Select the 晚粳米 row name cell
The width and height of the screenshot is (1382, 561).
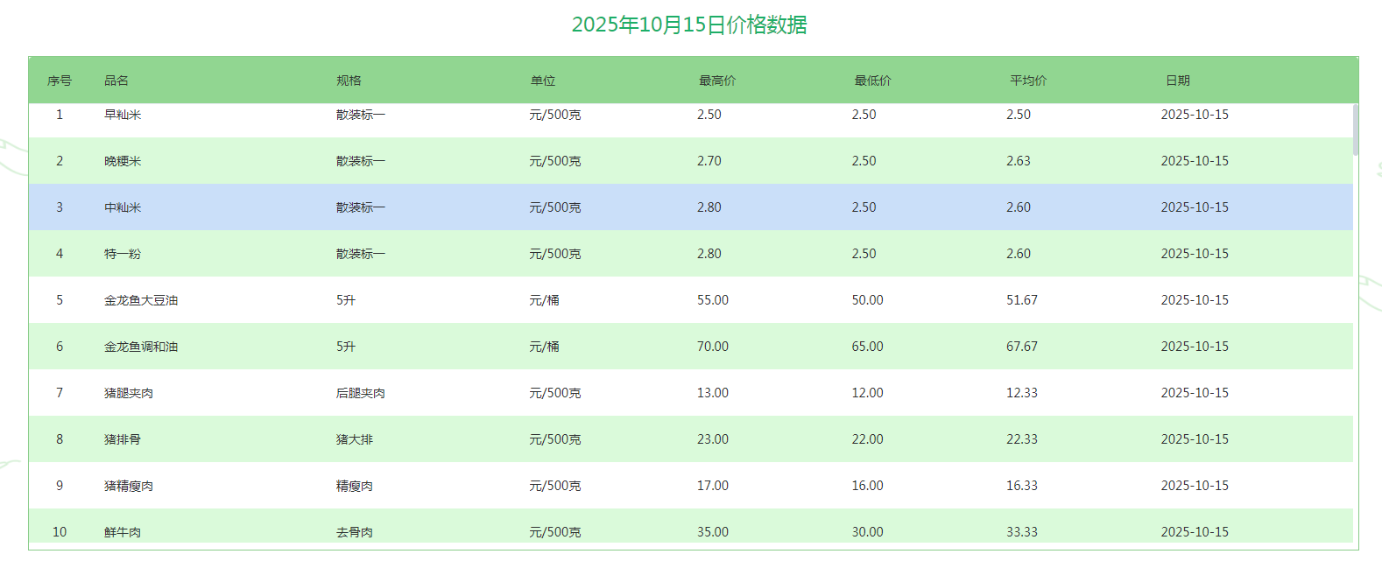point(123,161)
